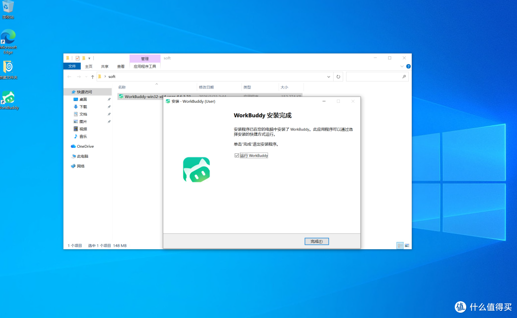Click the soft path in address bar

pos(112,77)
